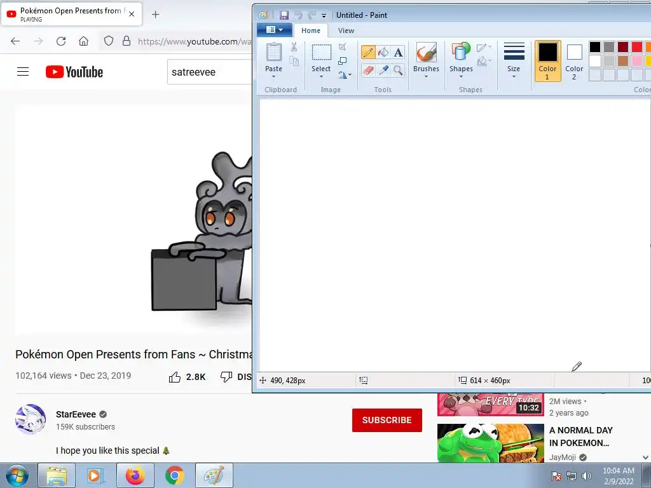Open the blue Paint file menu button

274,30
